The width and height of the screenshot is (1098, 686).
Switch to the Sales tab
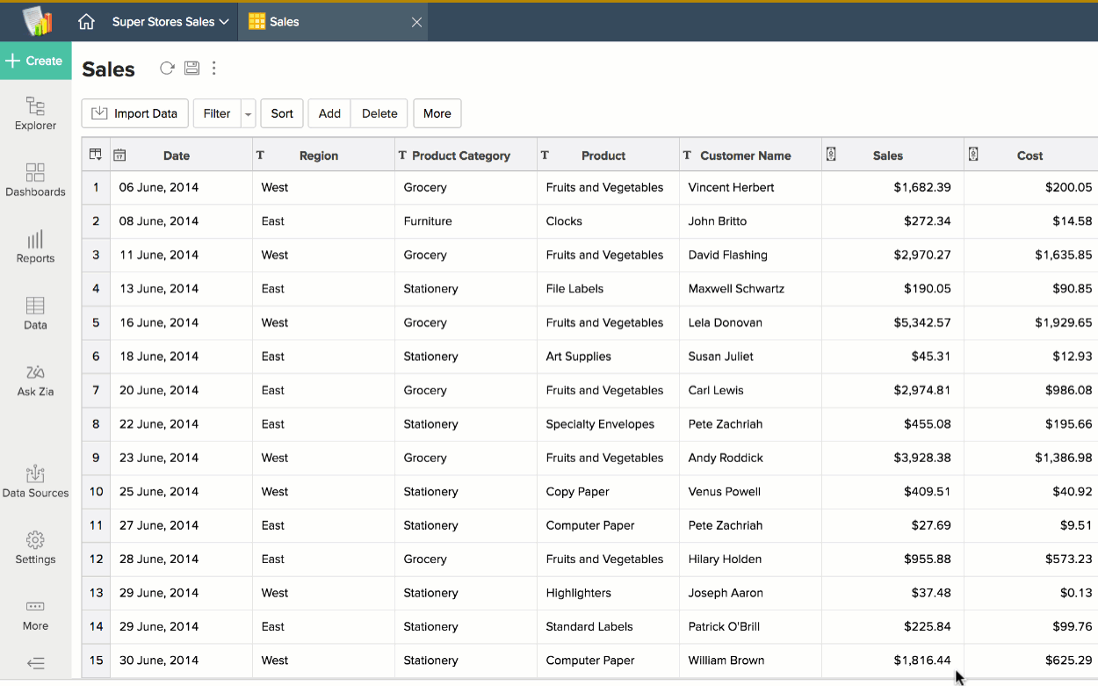click(x=284, y=22)
